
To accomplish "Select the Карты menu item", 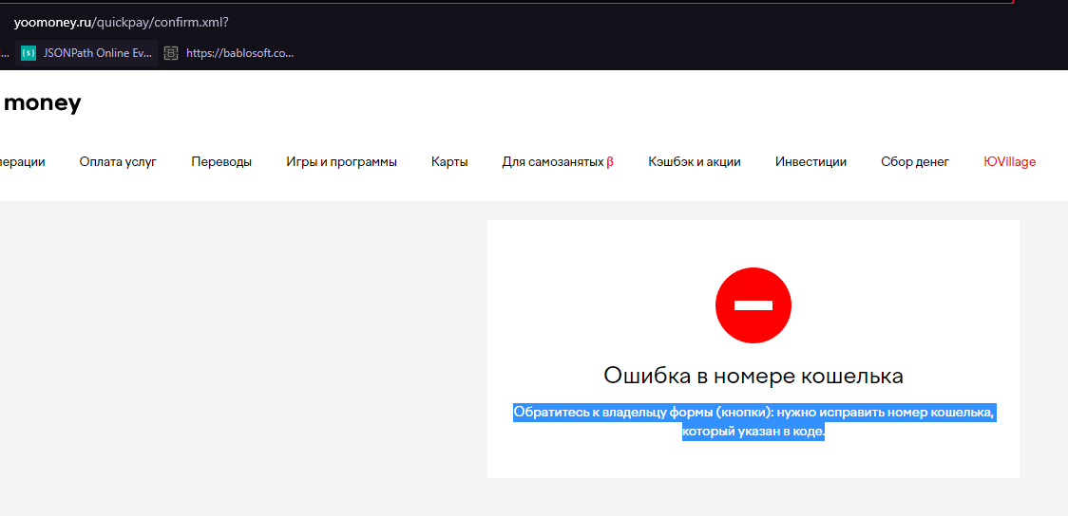I will tap(449, 162).
